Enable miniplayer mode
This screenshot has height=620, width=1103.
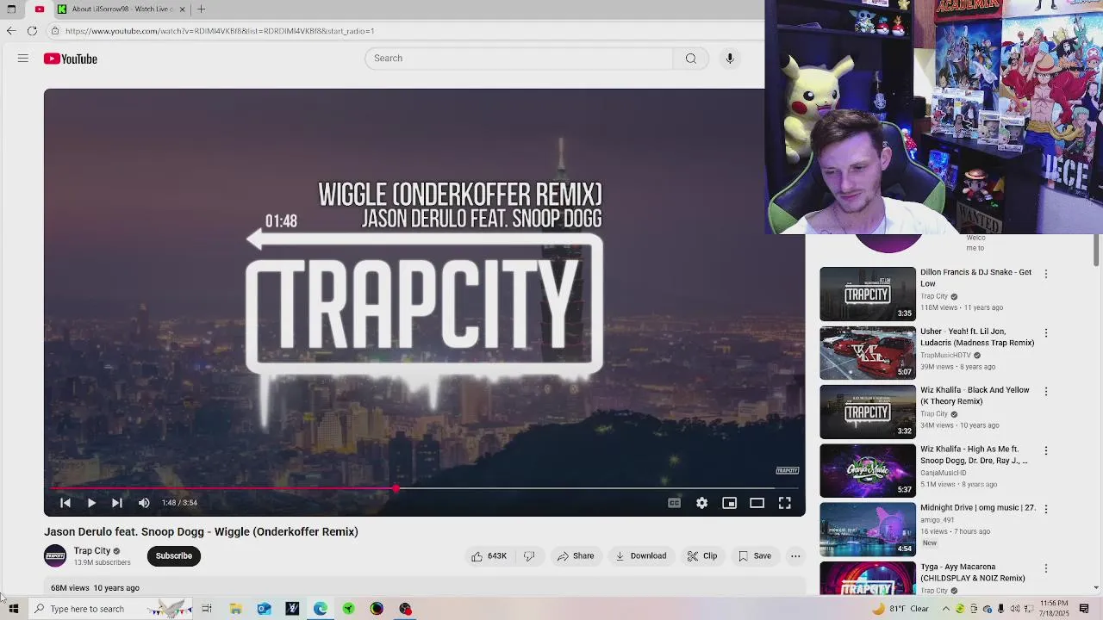729,503
